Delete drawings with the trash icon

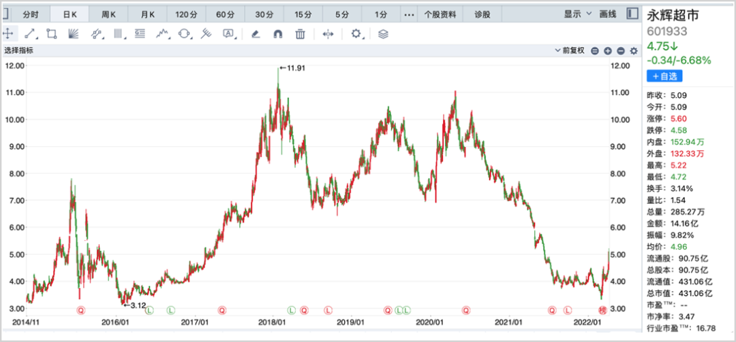point(301,33)
